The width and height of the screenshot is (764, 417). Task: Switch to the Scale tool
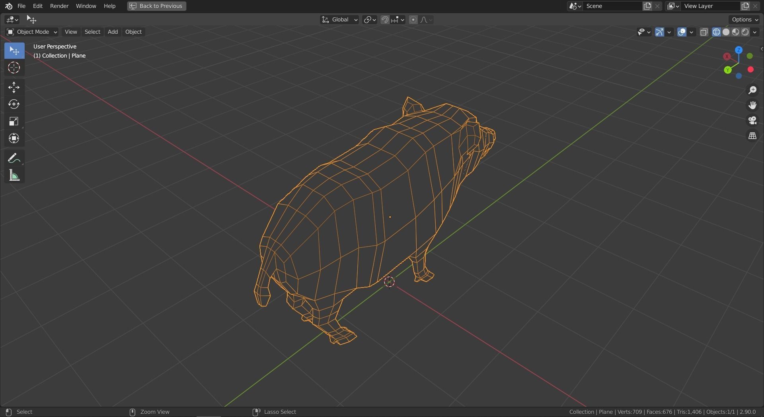pos(14,122)
